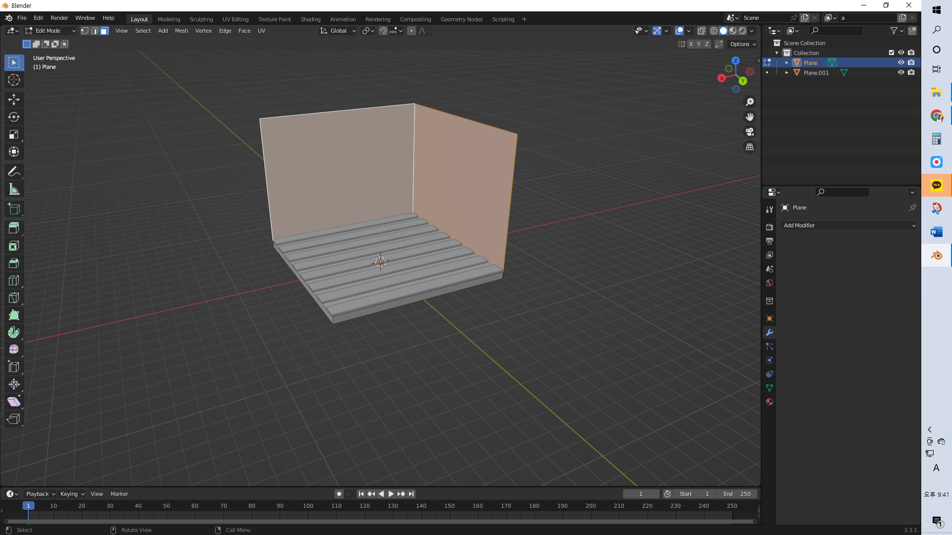Activate the Knife tool
This screenshot has width=952, height=535.
[x=14, y=298]
